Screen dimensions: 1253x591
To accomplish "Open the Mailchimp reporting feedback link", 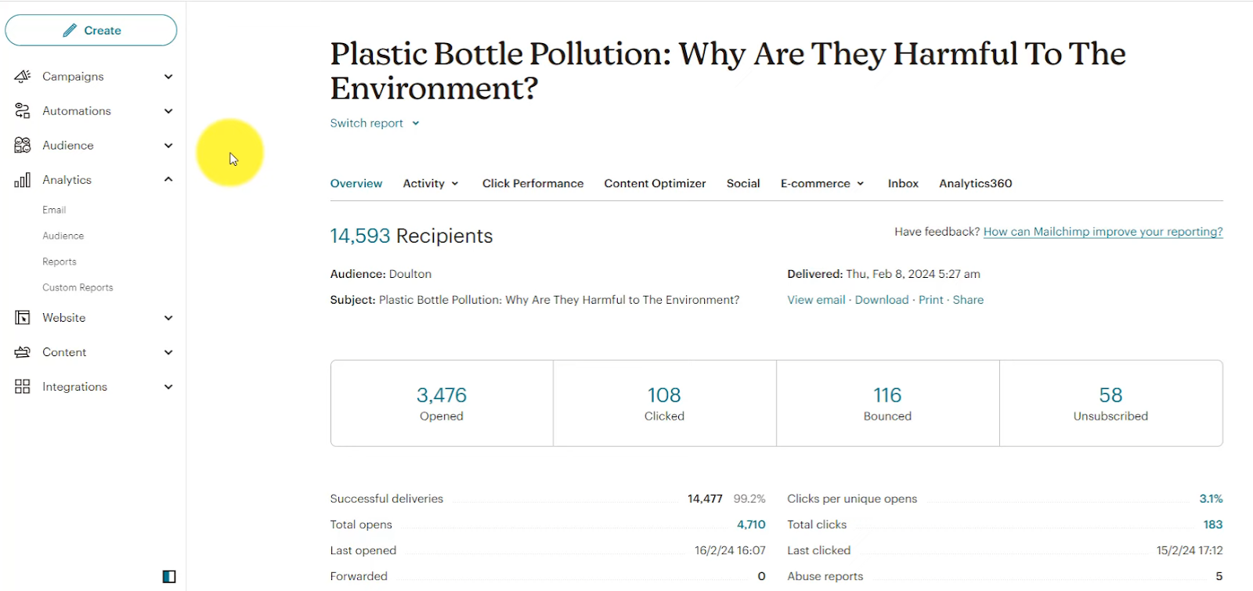I will [1103, 232].
